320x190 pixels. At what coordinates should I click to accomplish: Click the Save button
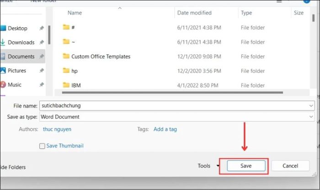(x=246, y=166)
